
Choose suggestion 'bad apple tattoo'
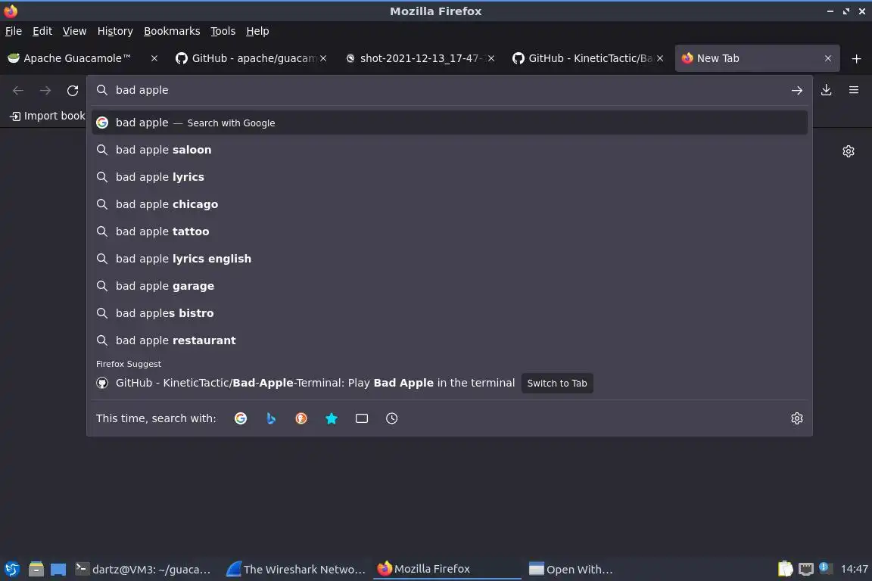coord(450,231)
